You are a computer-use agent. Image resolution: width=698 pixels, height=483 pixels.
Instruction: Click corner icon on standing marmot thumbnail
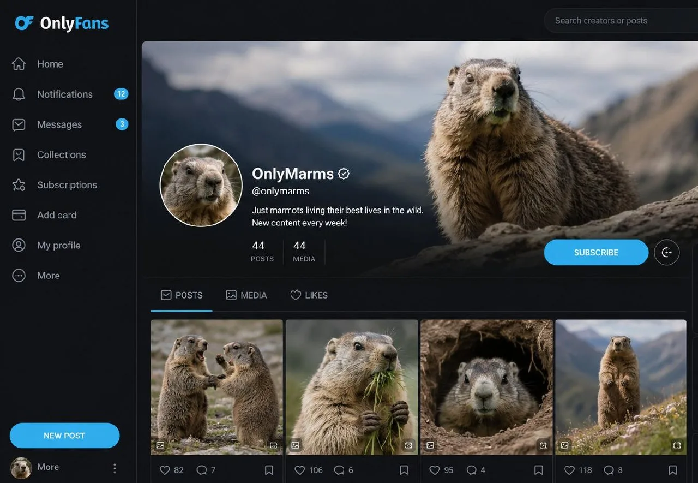point(677,445)
